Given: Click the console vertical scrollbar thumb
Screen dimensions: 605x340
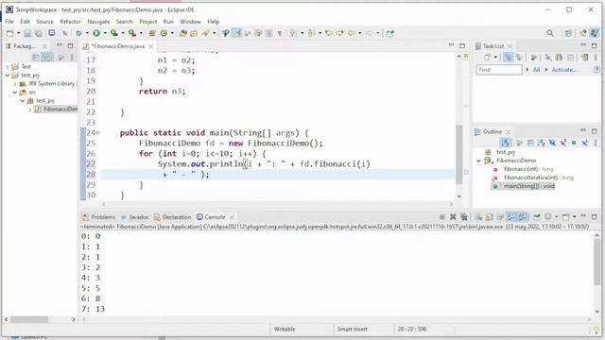Looking at the screenshot, I should tap(596, 262).
